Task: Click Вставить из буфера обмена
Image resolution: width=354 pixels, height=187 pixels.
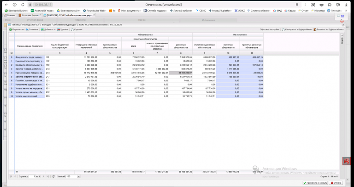Action: tap(329, 29)
